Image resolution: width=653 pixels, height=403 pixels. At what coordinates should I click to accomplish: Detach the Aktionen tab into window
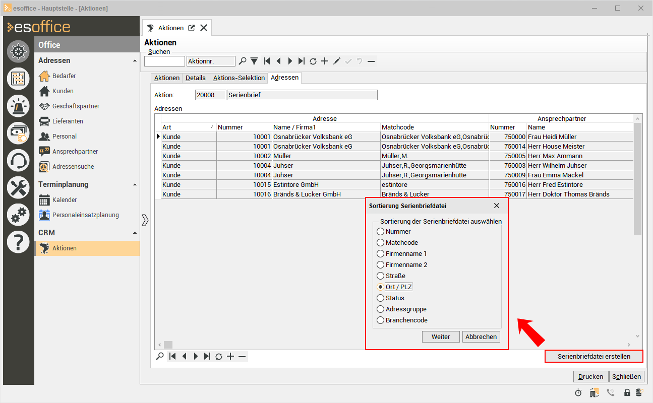tap(192, 28)
